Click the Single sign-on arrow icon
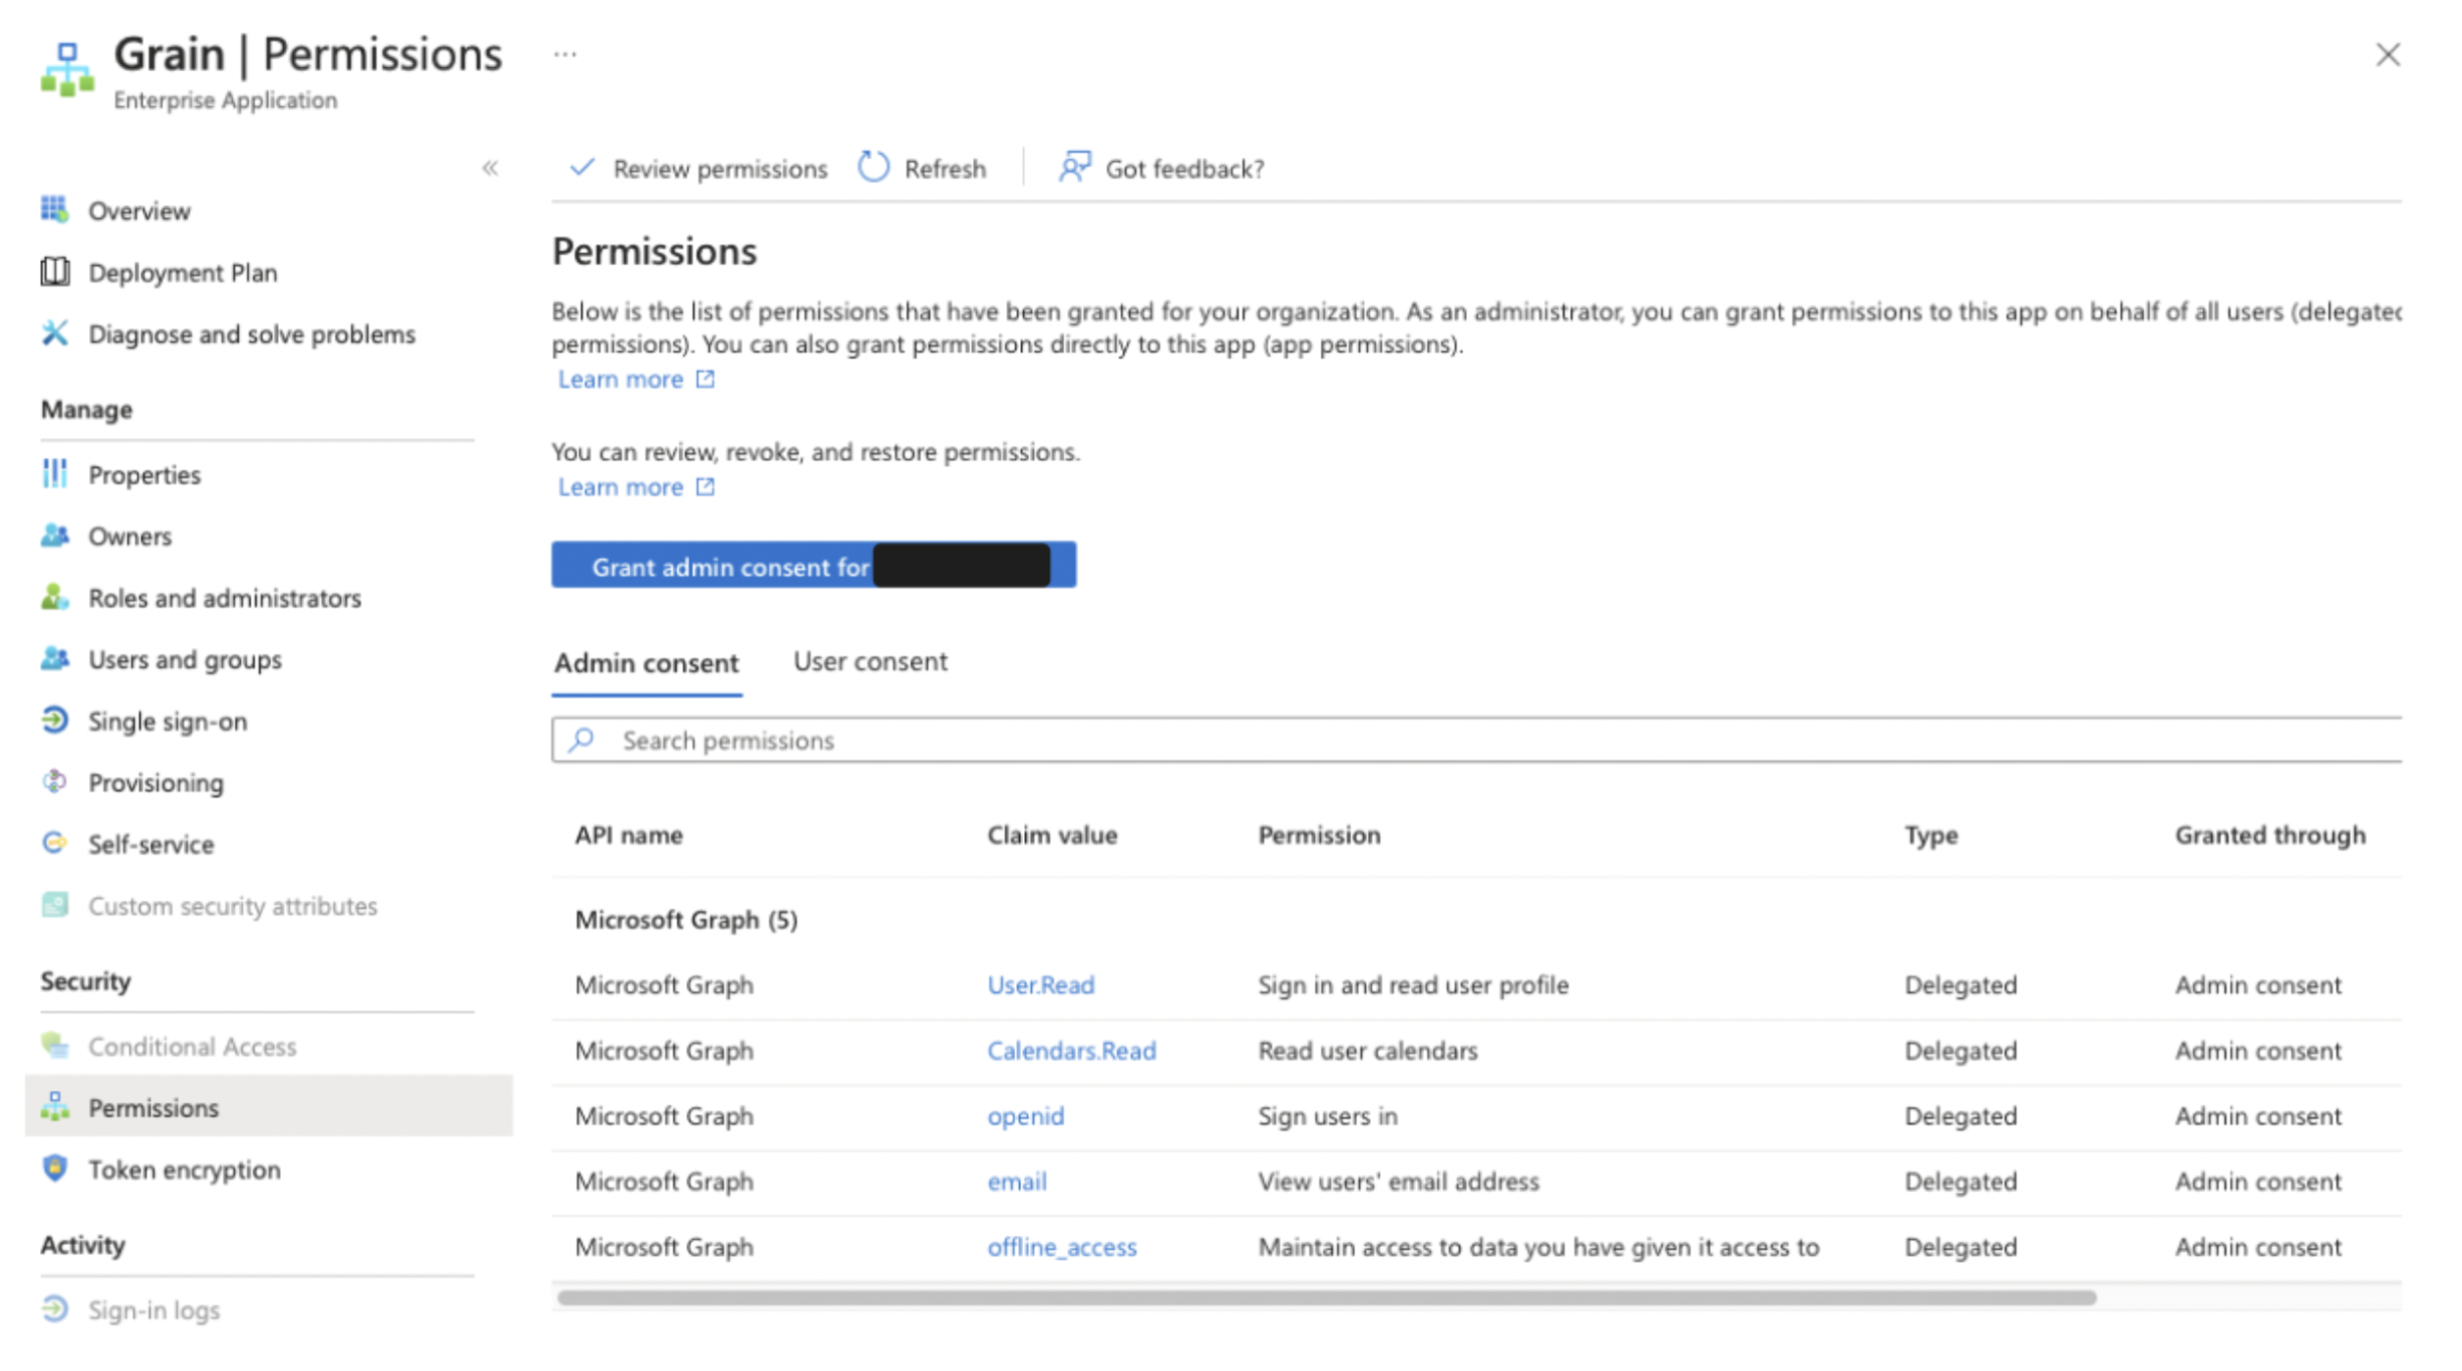2462x1371 pixels. [55, 720]
